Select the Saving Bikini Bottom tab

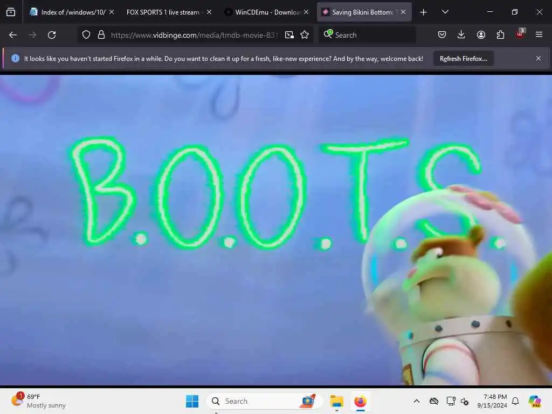coord(363,12)
